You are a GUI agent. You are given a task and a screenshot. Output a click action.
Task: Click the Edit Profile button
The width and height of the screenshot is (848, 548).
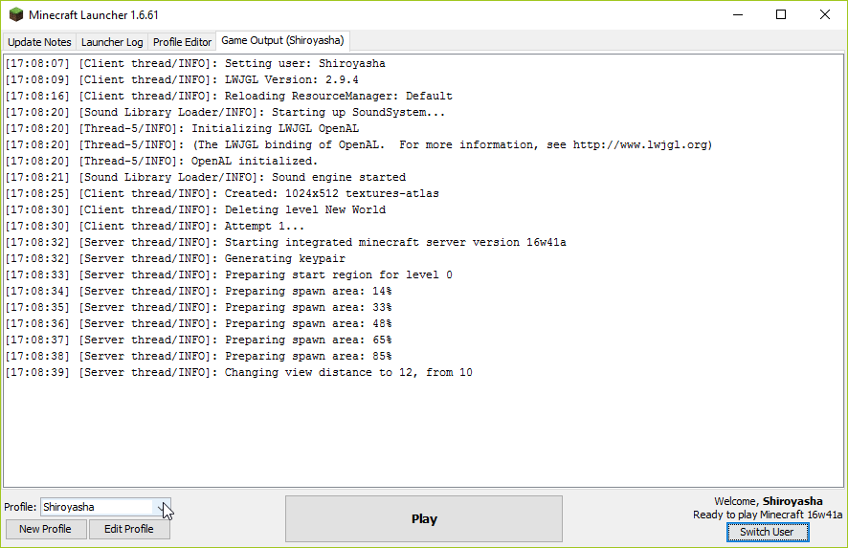129,529
